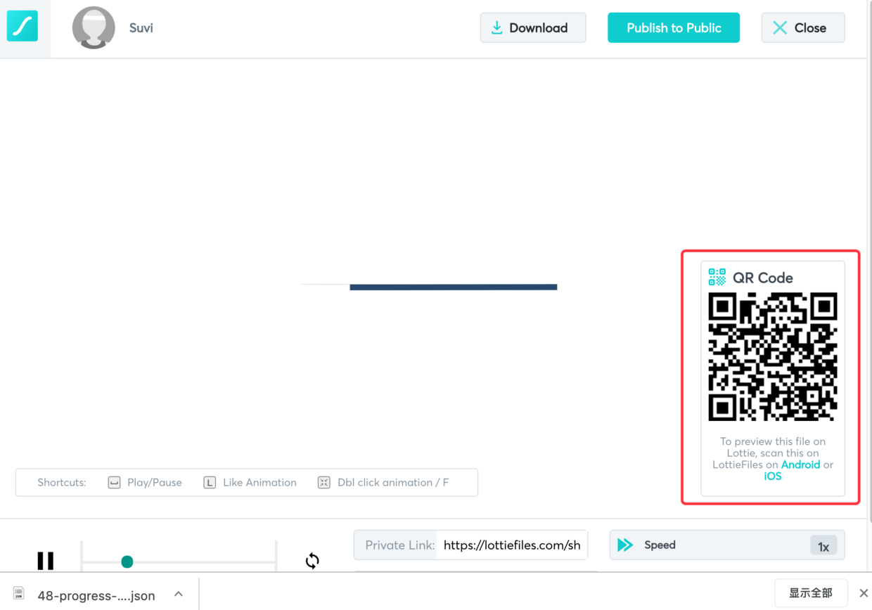Open the Android app link

pyautogui.click(x=800, y=465)
